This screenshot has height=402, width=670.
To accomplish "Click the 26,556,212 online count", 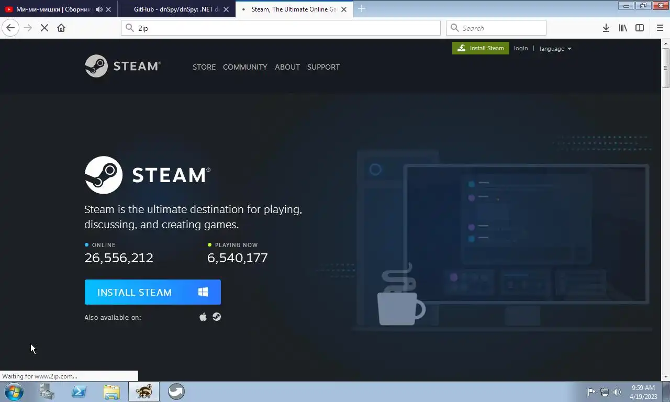I will pos(119,258).
